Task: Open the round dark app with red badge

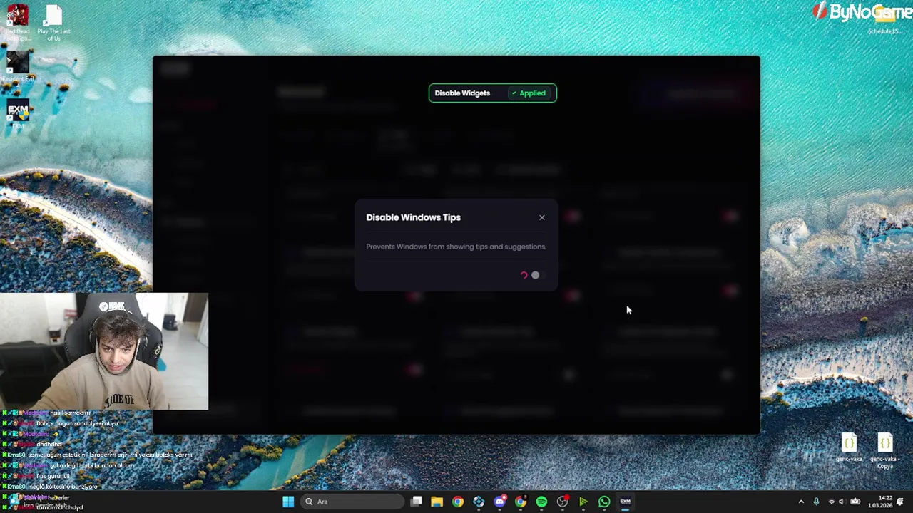Action: 563,502
